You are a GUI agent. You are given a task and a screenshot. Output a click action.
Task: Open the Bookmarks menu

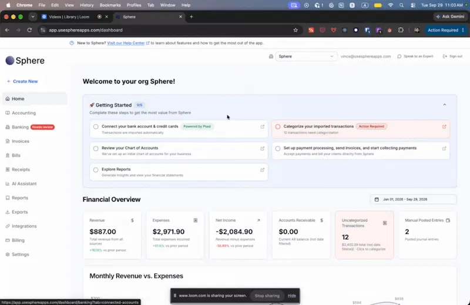point(110,5)
